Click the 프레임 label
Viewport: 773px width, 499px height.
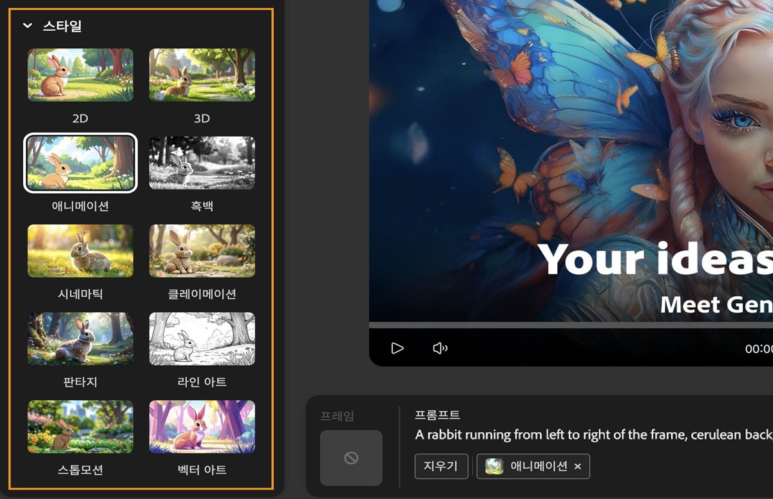pyautogui.click(x=337, y=416)
